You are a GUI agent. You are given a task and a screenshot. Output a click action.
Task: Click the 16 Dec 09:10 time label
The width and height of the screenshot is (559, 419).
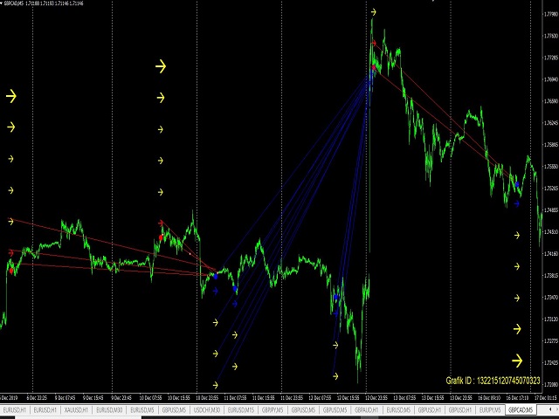click(489, 398)
